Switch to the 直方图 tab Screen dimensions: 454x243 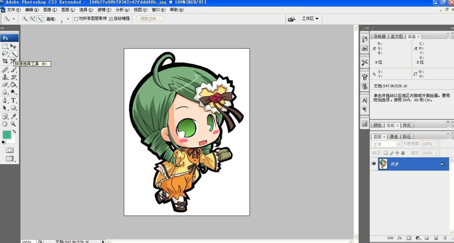click(x=397, y=37)
